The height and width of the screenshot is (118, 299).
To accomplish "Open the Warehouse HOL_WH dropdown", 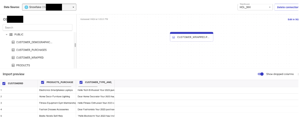I will point(270,7).
